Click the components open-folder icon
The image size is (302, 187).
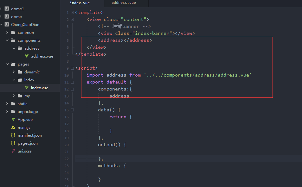[x=13, y=41]
